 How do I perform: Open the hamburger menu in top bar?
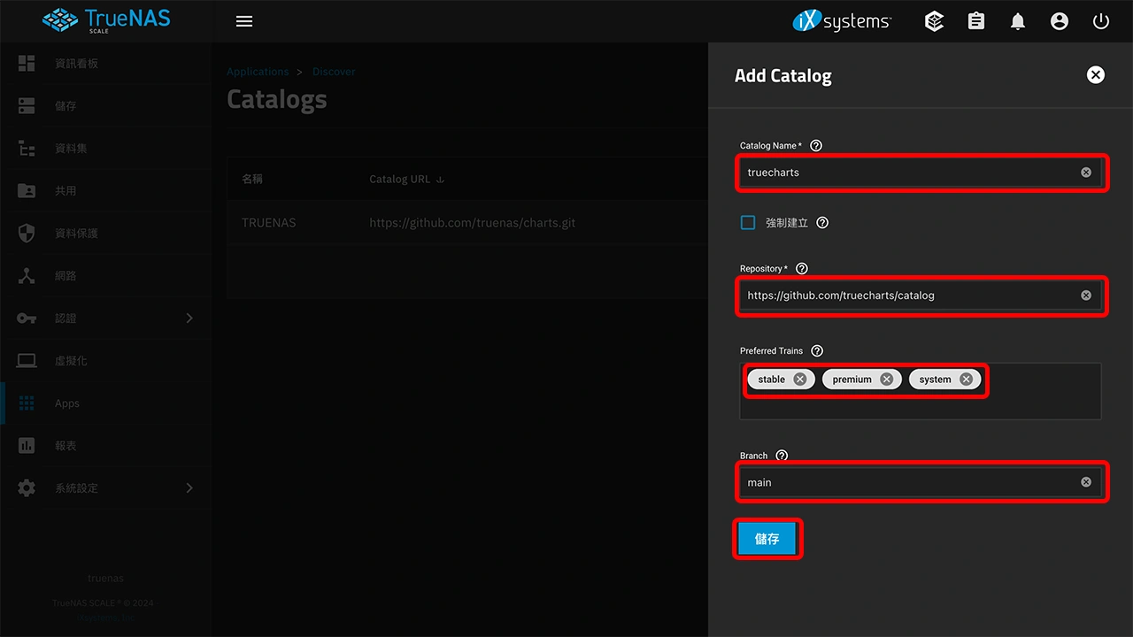(244, 21)
